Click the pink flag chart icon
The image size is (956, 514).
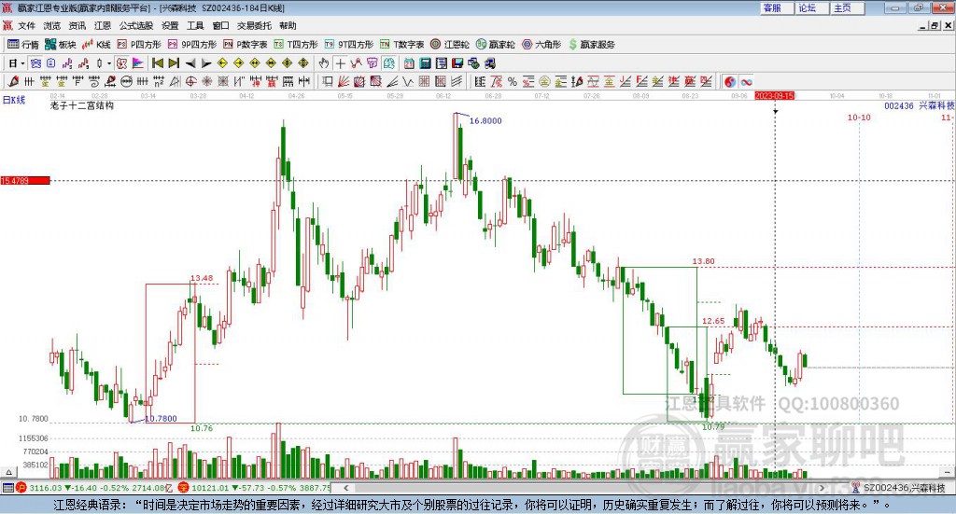138,63
